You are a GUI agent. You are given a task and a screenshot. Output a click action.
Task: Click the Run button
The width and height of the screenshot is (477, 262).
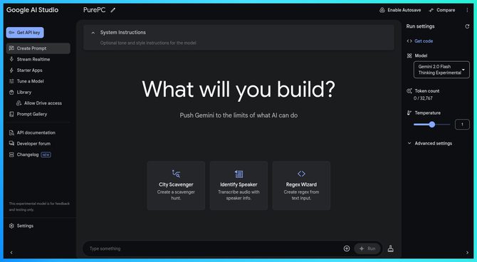click(x=367, y=248)
